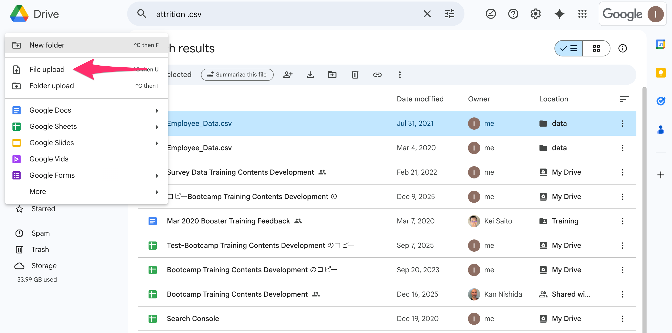Open the Gemini sparkle icon in header

(559, 14)
